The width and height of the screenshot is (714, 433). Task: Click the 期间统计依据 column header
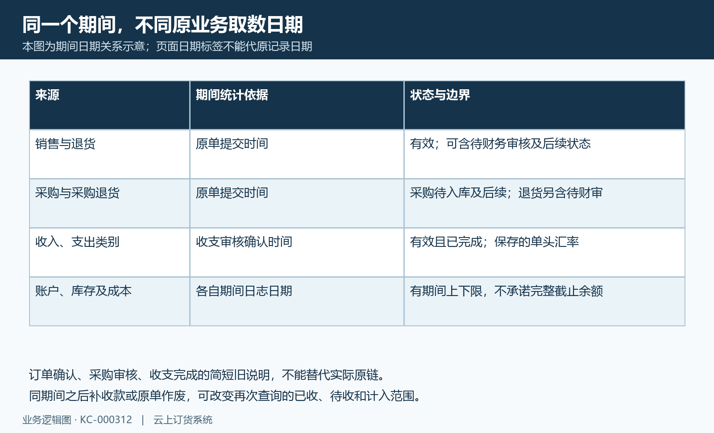[x=297, y=105]
